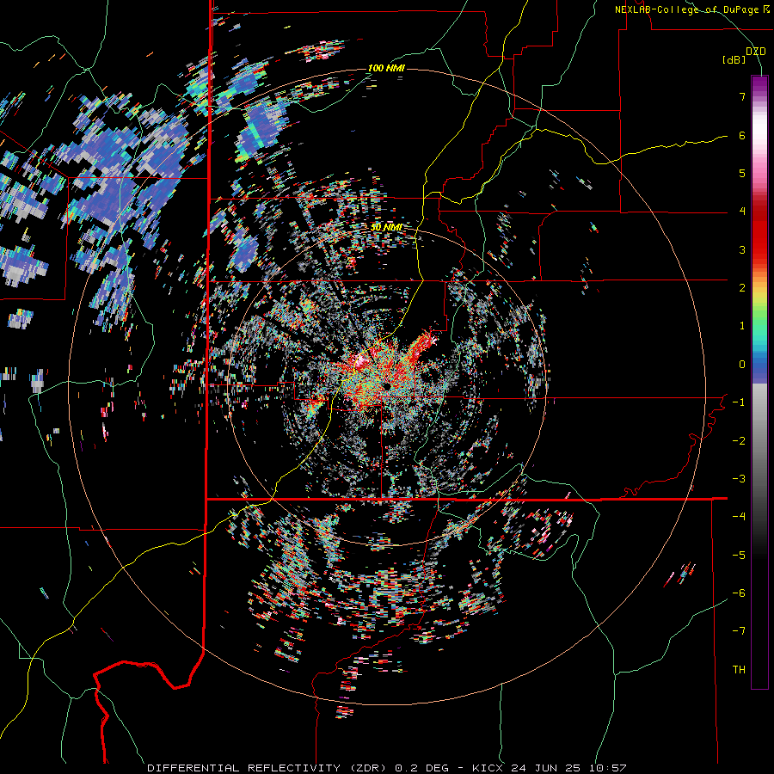This screenshot has width=774, height=774.
Task: Click the "KICX 24 JUN 25 10:57" timestamp text
Action: pyautogui.click(x=549, y=768)
